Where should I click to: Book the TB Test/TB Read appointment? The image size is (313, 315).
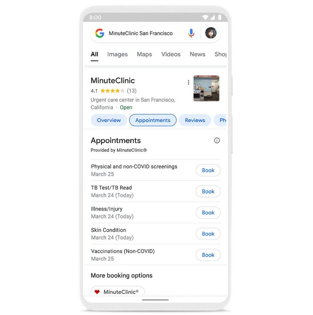(x=208, y=191)
